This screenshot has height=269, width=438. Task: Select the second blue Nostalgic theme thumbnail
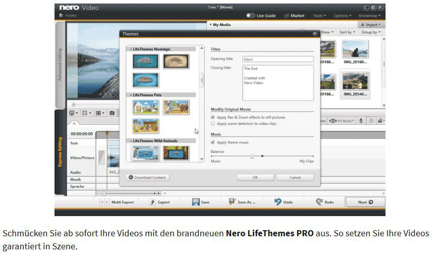[145, 80]
